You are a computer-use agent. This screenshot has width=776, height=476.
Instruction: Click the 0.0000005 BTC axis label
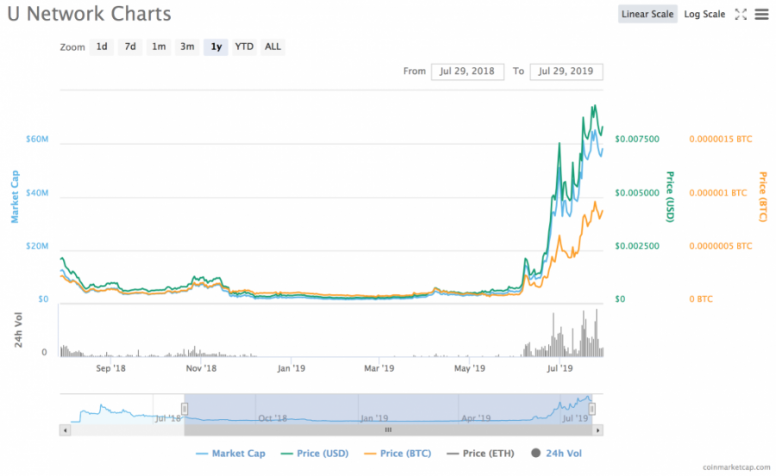tap(721, 246)
